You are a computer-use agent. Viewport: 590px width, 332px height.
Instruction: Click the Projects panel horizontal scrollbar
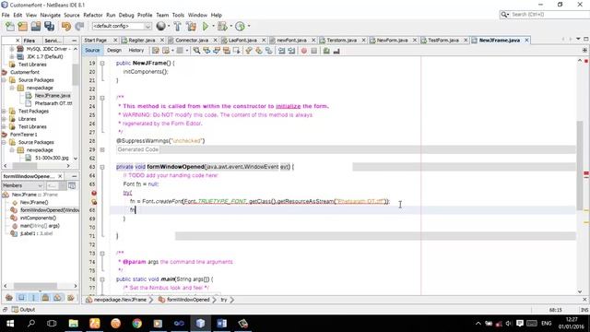coord(25,166)
